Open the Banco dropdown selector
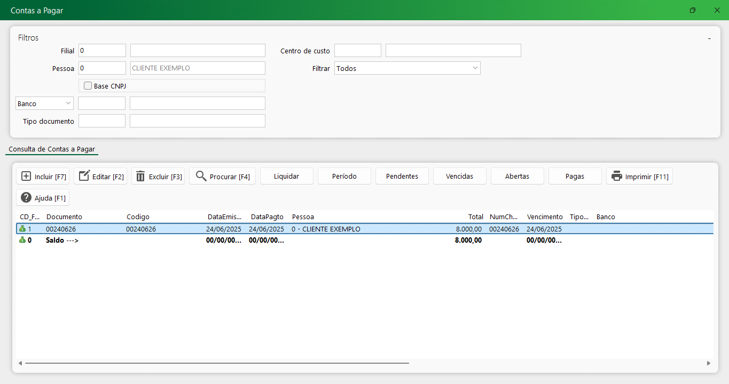The height and width of the screenshot is (384, 729). [45, 103]
